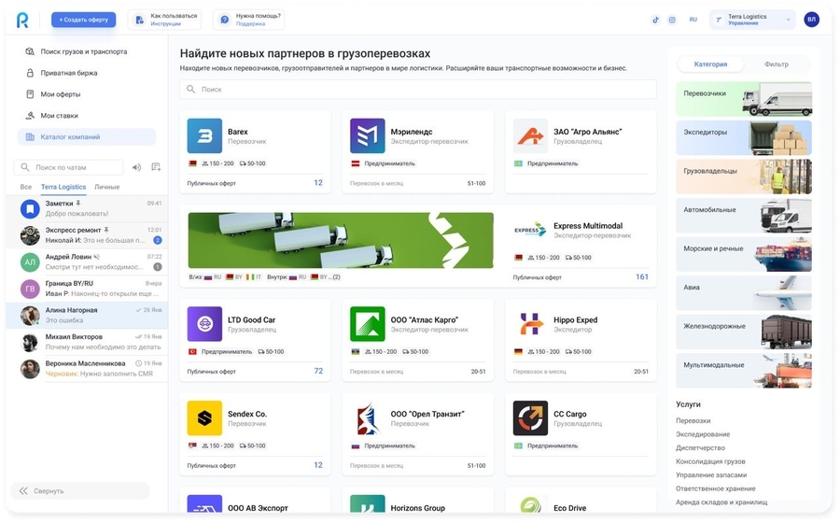The image size is (840, 523).
Task: Open Как пользоваться instructions menu
Action: [164, 20]
